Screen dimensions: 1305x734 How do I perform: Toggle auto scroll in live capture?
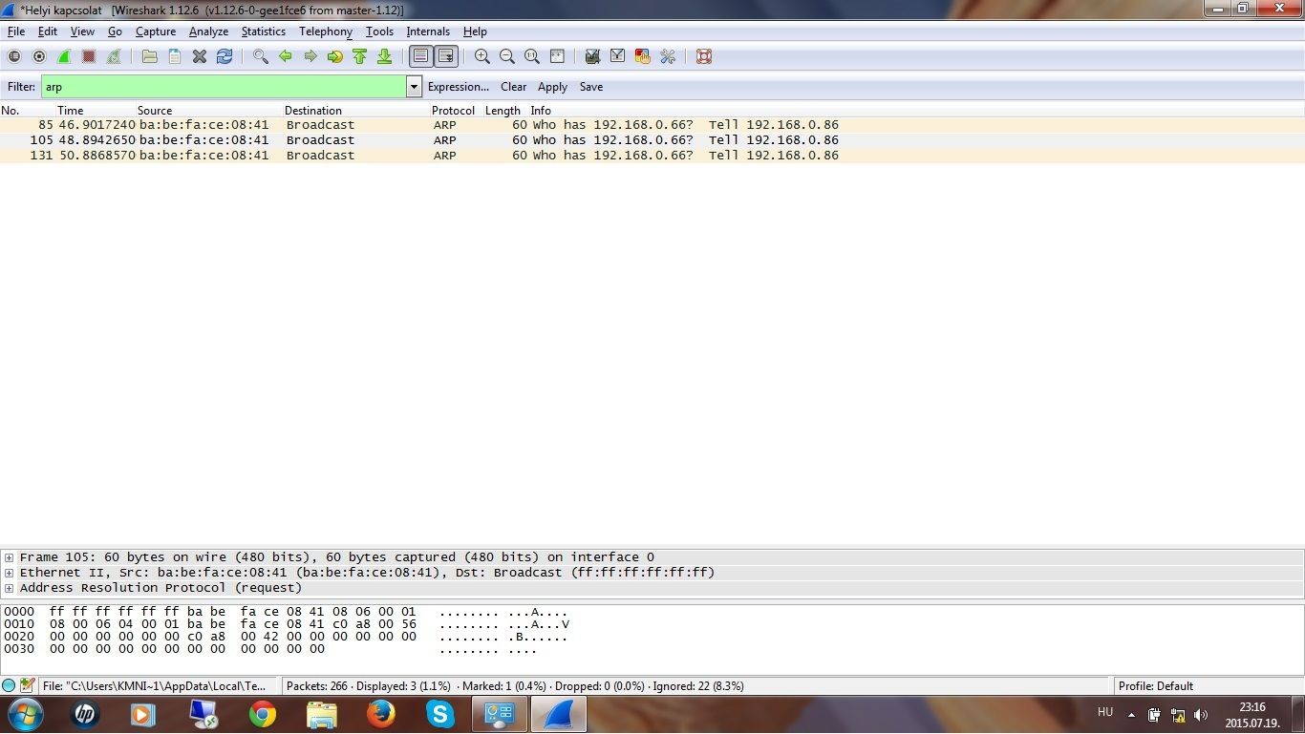tap(446, 56)
